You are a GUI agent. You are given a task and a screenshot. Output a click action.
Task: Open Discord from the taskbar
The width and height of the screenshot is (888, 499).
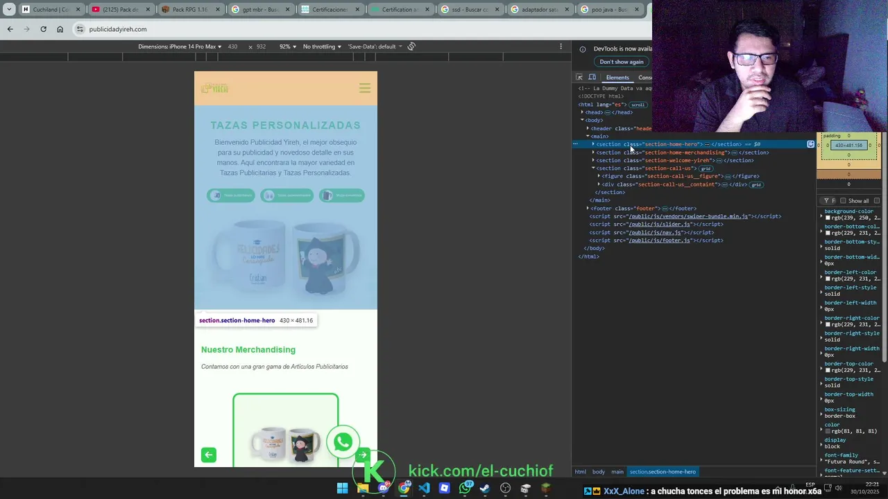click(383, 489)
